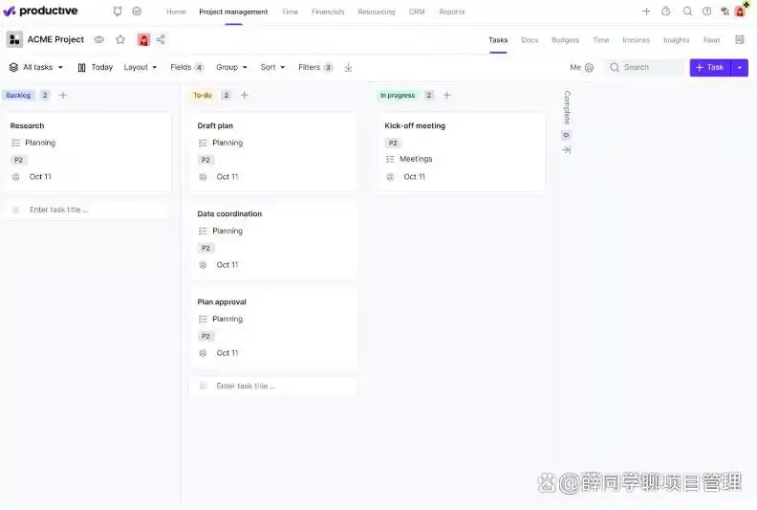
Task: Click the plus icon in top bar
Action: [646, 11]
